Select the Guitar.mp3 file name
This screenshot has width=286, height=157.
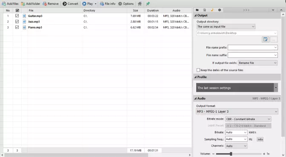tap(35, 16)
